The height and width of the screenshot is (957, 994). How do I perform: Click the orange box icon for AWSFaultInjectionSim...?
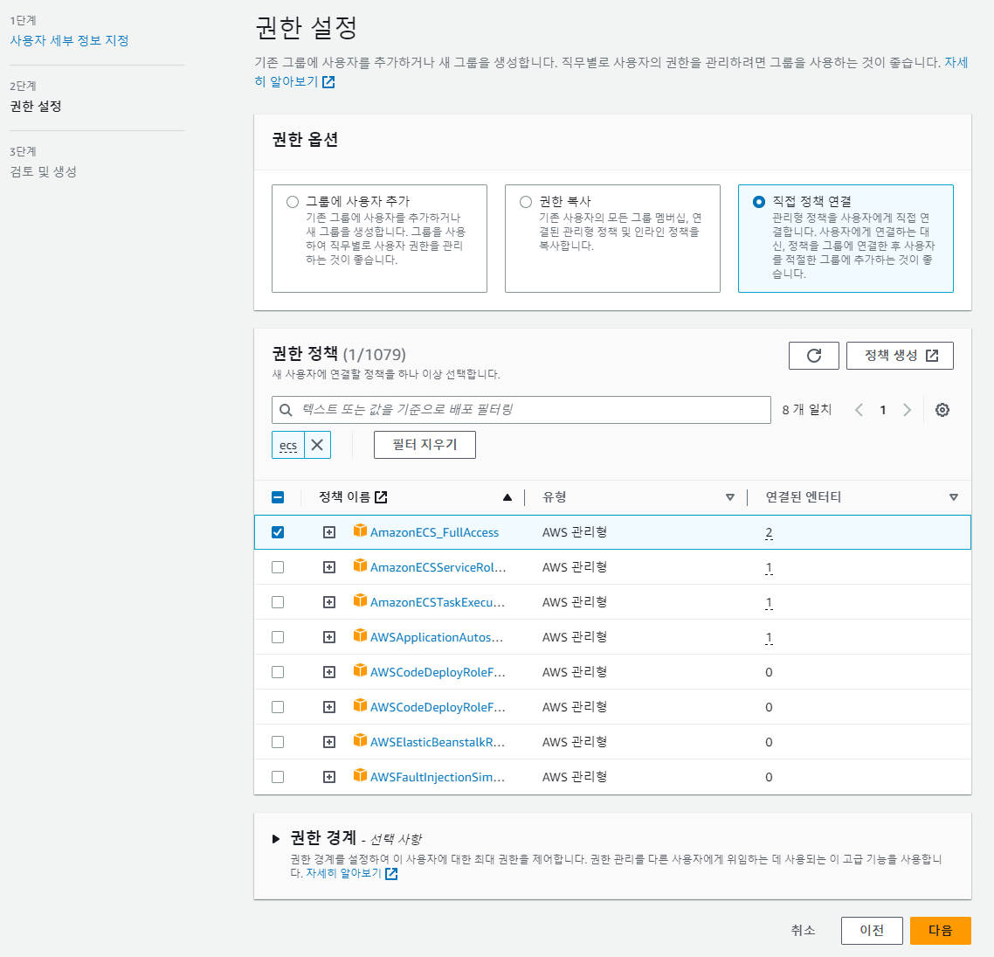[360, 775]
